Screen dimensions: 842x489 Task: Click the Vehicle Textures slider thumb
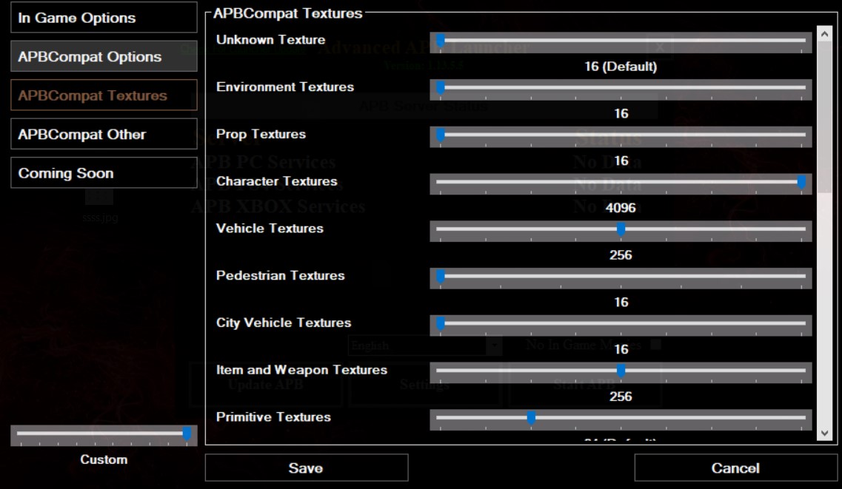621,229
